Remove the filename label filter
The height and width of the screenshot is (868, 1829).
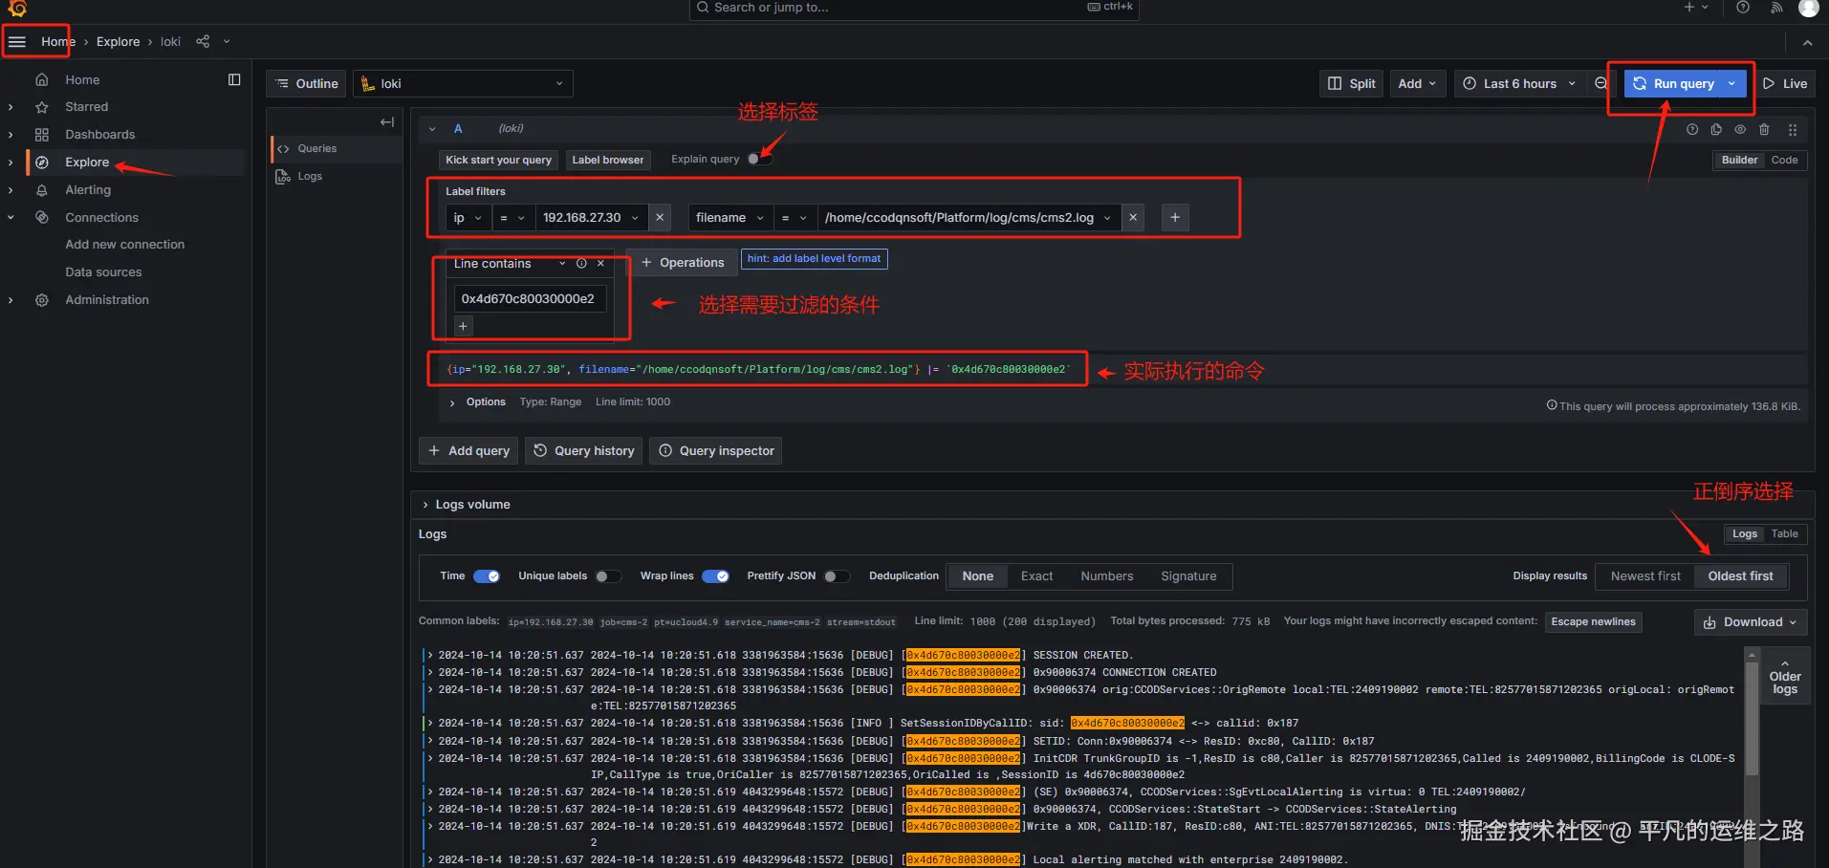tap(1133, 218)
